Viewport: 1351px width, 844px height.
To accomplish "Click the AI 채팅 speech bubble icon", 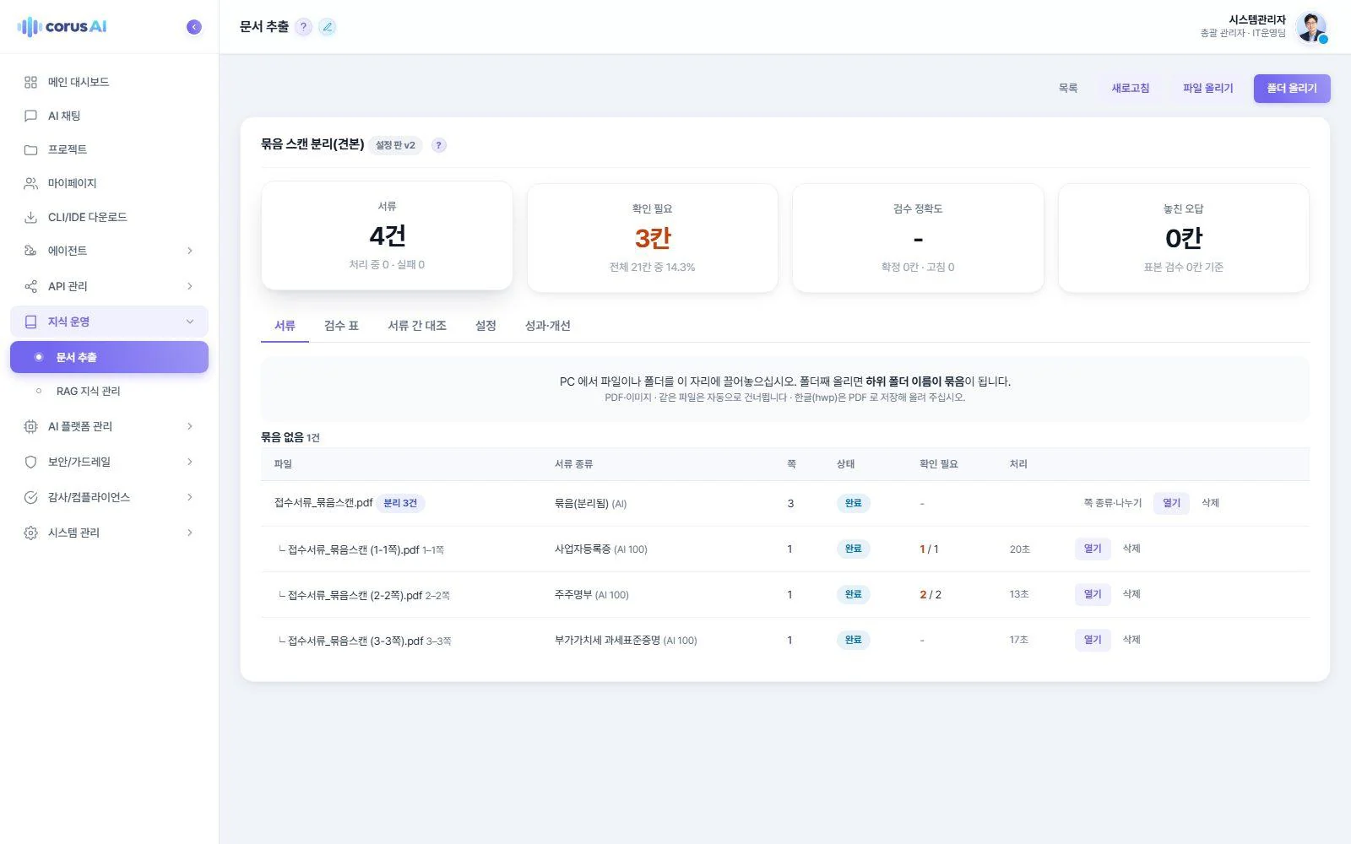I will coord(31,116).
